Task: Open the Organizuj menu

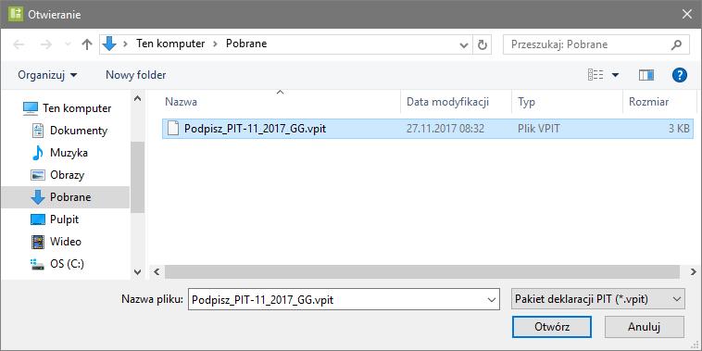Action: [x=47, y=75]
